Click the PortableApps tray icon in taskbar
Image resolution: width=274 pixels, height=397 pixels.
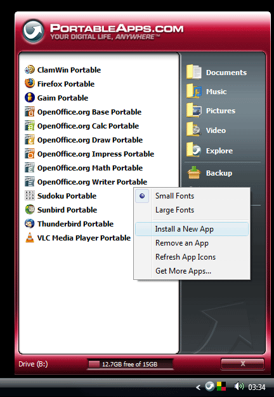[x=209, y=386]
